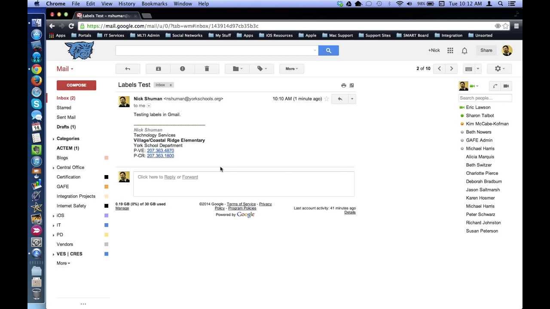Open the Bookmarks menu in menu bar
Image resolution: width=550 pixels, height=309 pixels.
[x=154, y=3]
